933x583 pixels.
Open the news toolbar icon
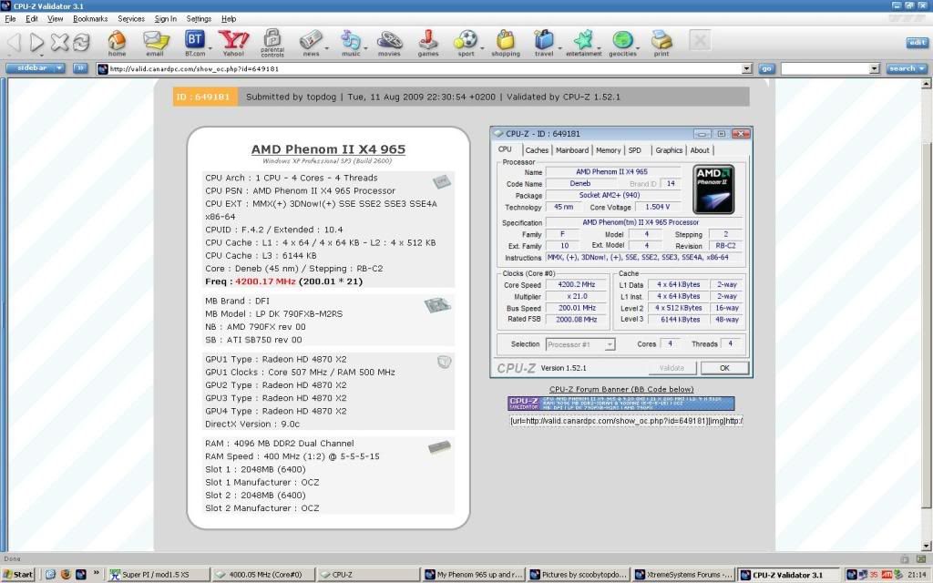click(312, 43)
